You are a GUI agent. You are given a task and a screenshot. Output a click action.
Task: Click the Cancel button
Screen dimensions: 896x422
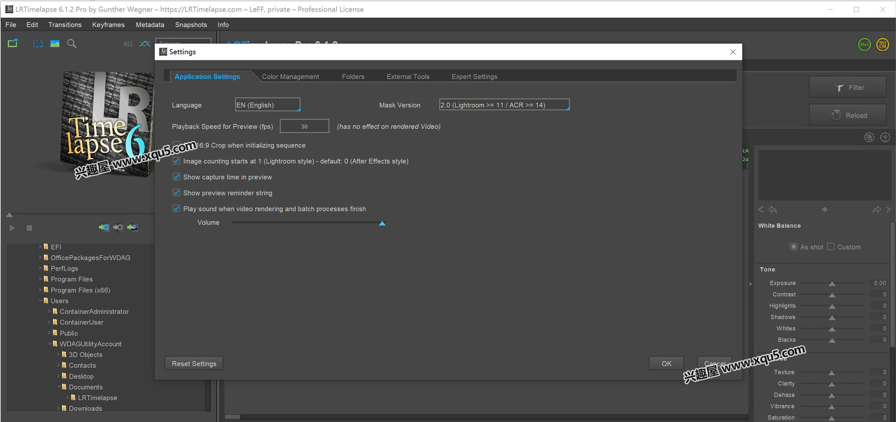click(715, 364)
